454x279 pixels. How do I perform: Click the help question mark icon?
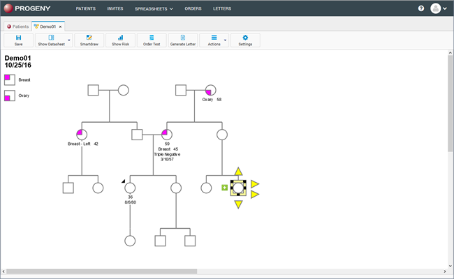pos(421,8)
